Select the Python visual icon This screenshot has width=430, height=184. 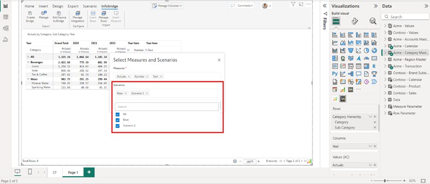335,74
